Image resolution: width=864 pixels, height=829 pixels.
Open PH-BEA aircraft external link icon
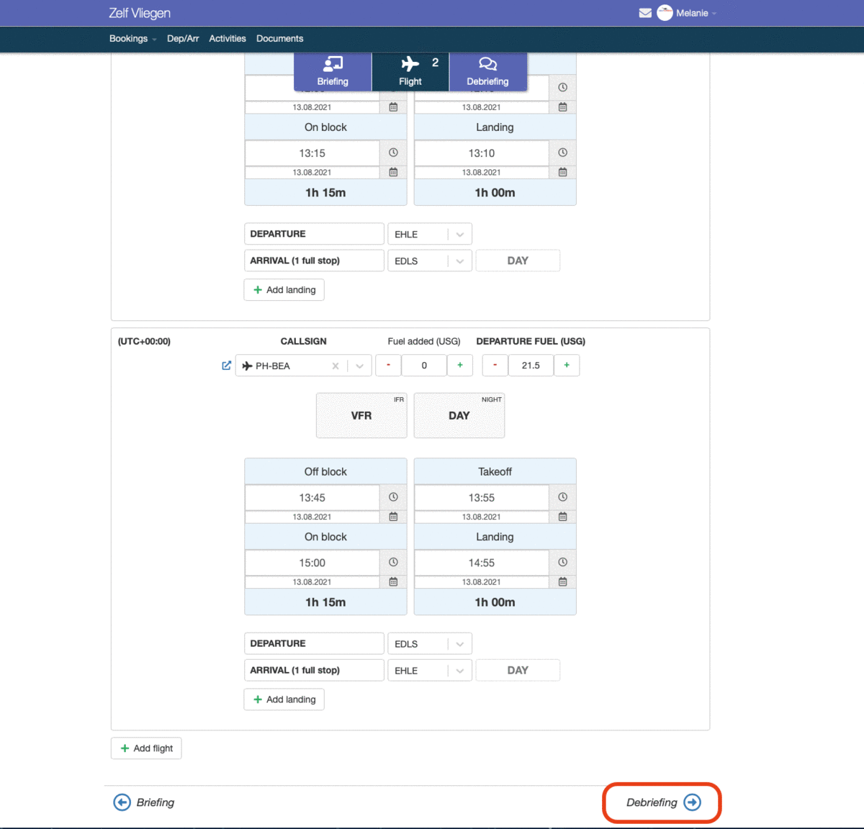(x=226, y=366)
